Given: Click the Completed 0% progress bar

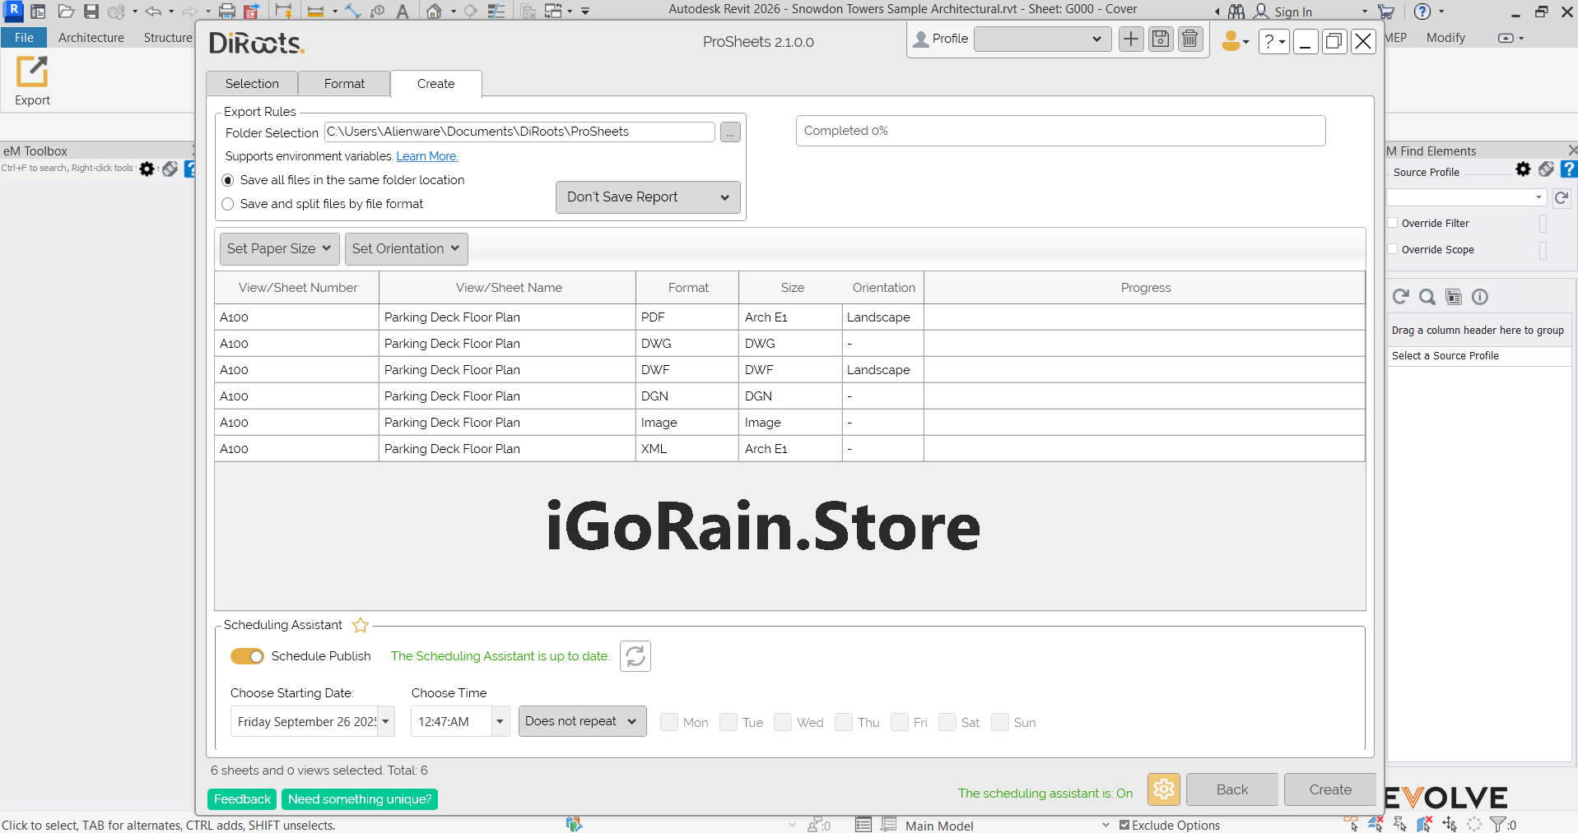Looking at the screenshot, I should [x=1060, y=131].
